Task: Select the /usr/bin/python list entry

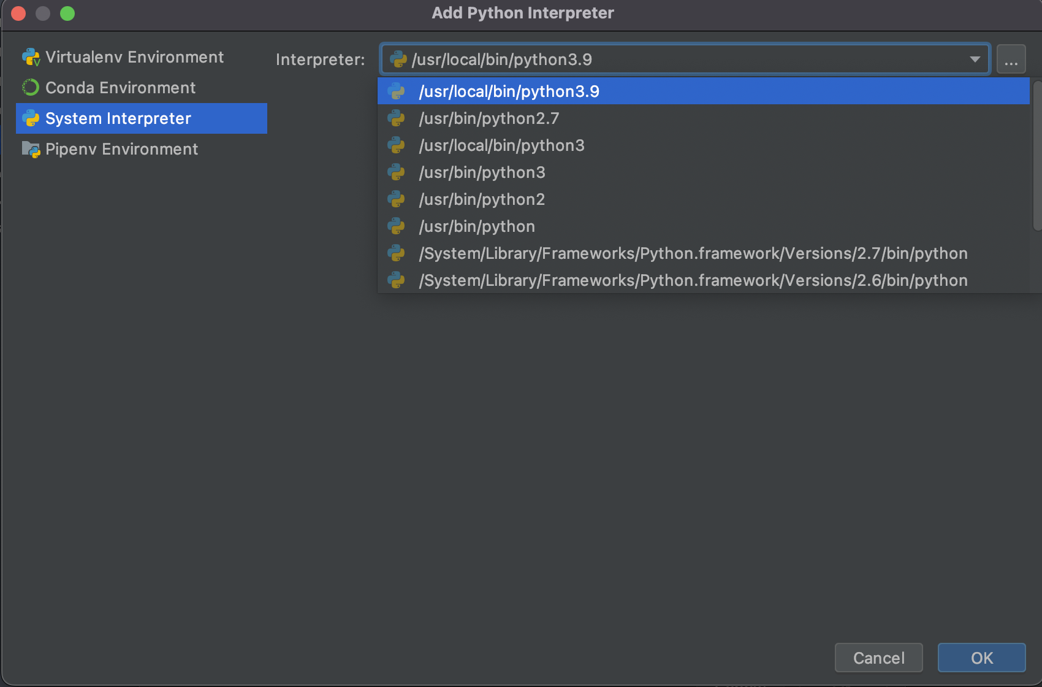Action: [x=476, y=226]
